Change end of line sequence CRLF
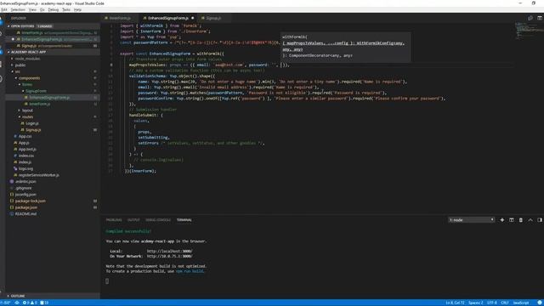This screenshot has width=544, height=306. [x=505, y=303]
